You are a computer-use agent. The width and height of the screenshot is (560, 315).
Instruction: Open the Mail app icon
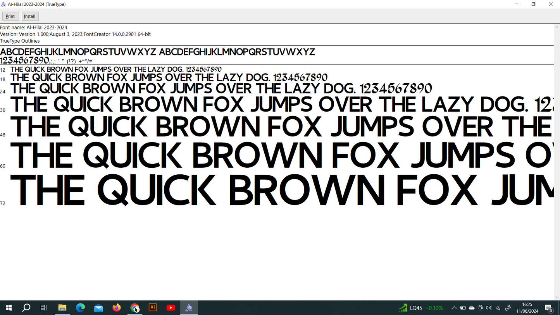tap(98, 308)
